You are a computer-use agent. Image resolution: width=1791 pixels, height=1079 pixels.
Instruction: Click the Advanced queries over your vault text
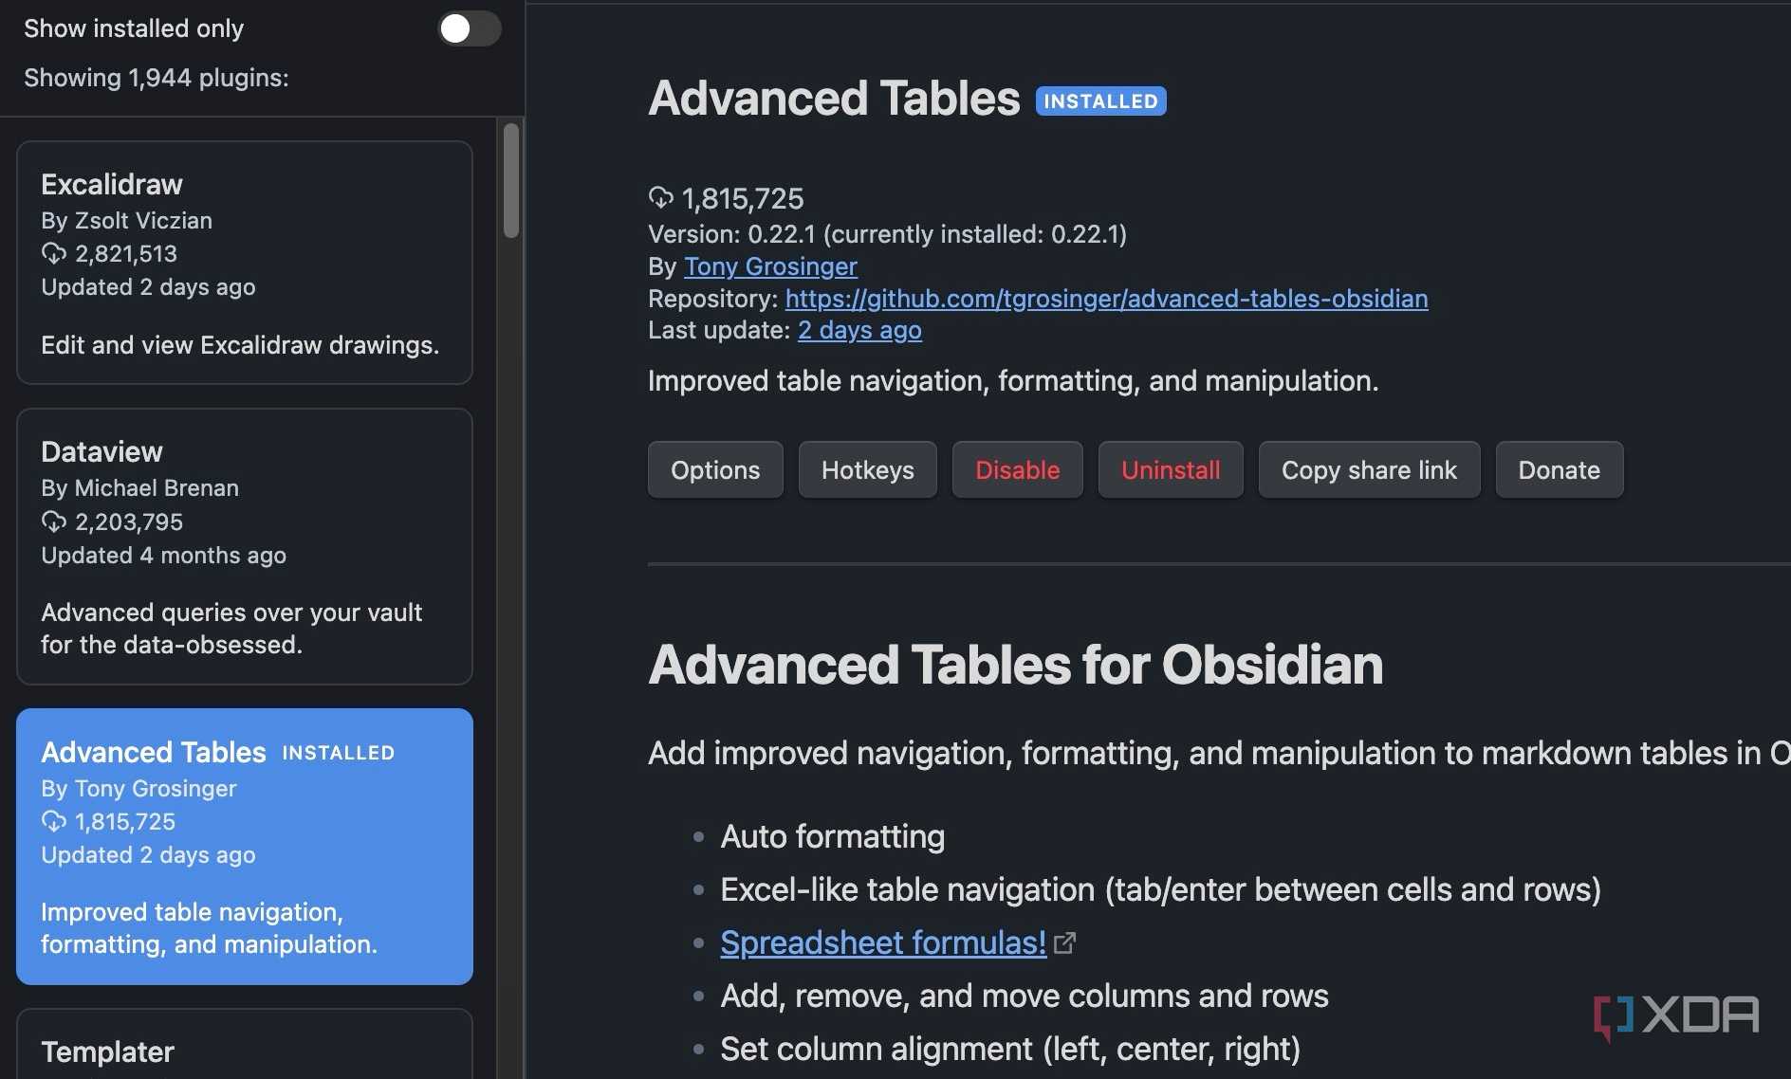(x=231, y=629)
